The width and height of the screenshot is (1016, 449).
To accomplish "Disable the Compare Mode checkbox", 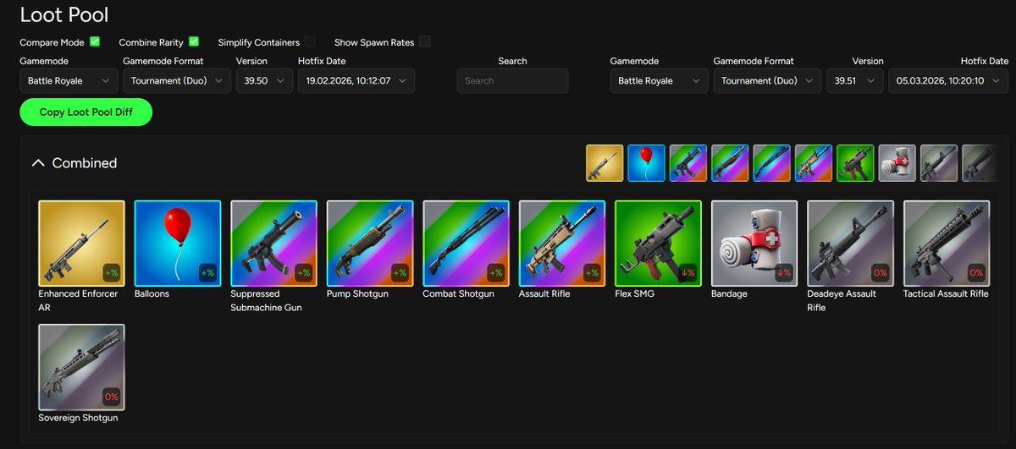I will [95, 41].
